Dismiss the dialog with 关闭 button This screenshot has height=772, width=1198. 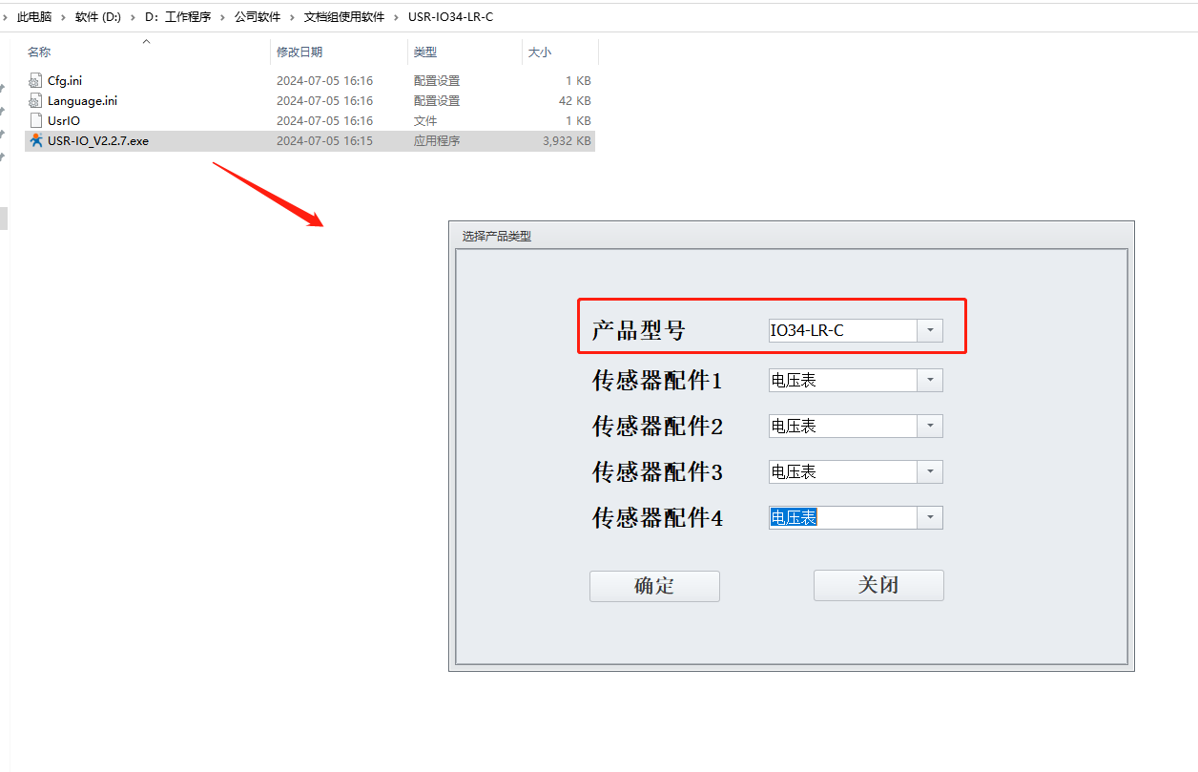pos(878,585)
